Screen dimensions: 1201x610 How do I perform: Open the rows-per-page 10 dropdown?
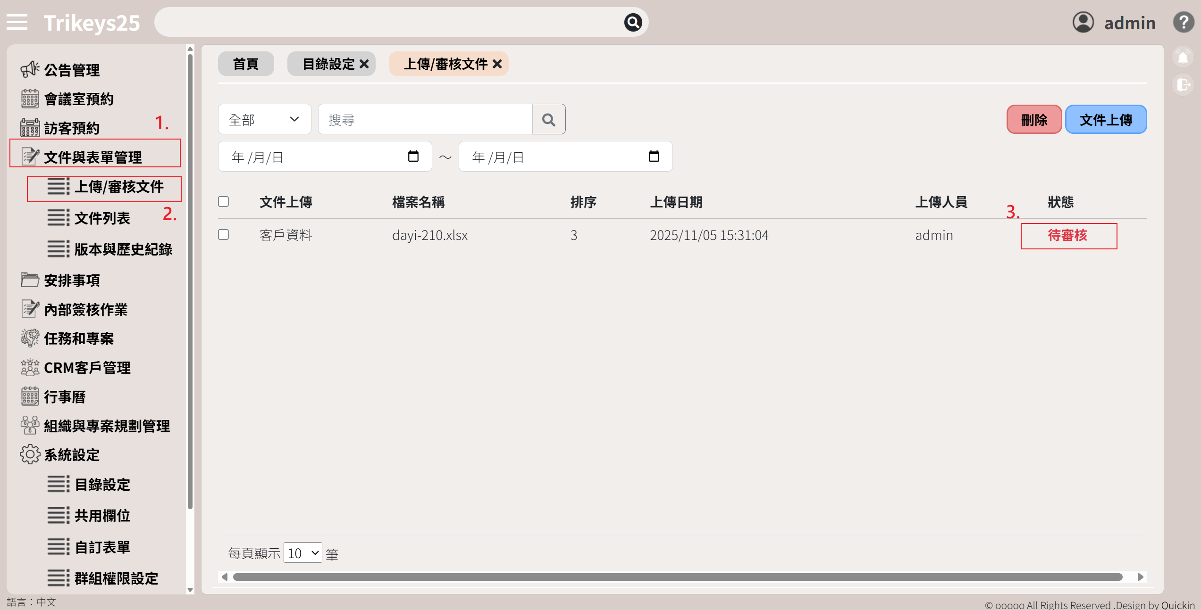[303, 553]
